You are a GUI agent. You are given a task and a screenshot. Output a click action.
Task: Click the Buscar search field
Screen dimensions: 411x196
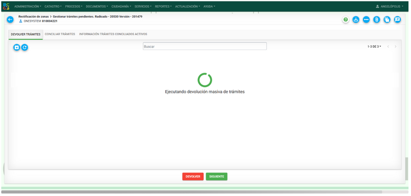(204, 46)
